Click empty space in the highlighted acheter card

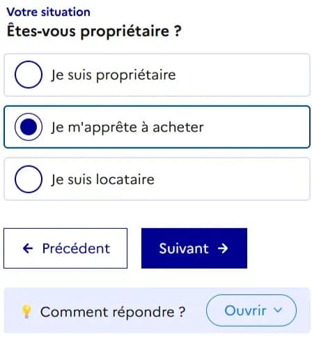[x=256, y=127]
